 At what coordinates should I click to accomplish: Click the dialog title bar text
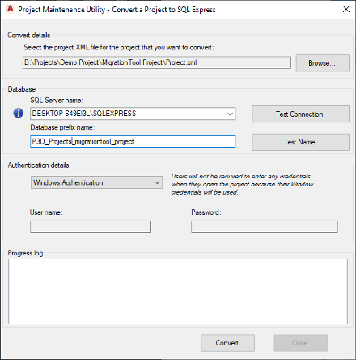pyautogui.click(x=117, y=10)
